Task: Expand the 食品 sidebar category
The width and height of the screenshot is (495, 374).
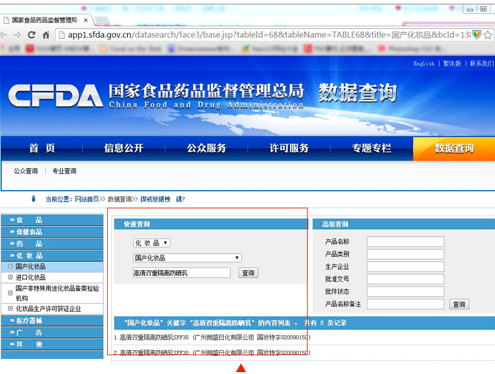Action: 52,220
